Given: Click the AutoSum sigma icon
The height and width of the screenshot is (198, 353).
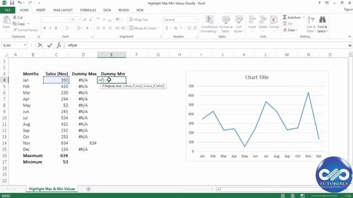Looking at the screenshot, I should (x=285, y=17).
